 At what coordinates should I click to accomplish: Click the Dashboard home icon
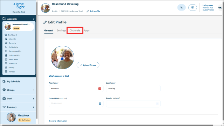click(x=6, y=35)
